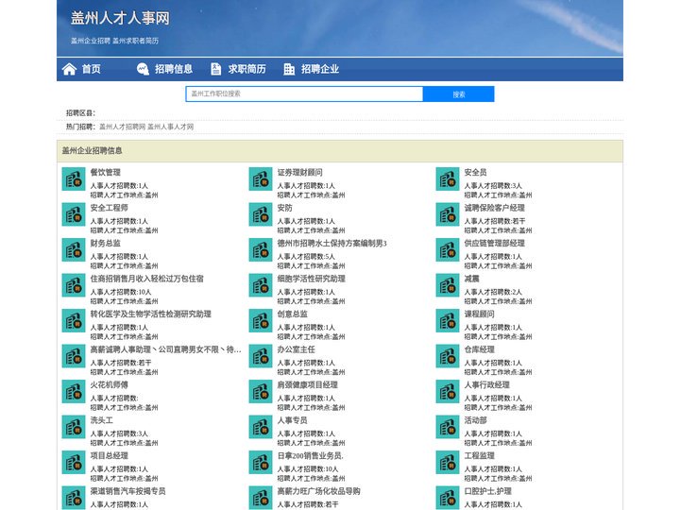Focus the 盖州工作职位搜索 input field
This screenshot has width=680, height=510.
coord(304,94)
